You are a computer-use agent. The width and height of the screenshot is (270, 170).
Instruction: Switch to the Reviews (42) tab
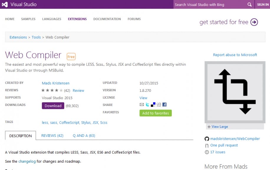point(52,135)
